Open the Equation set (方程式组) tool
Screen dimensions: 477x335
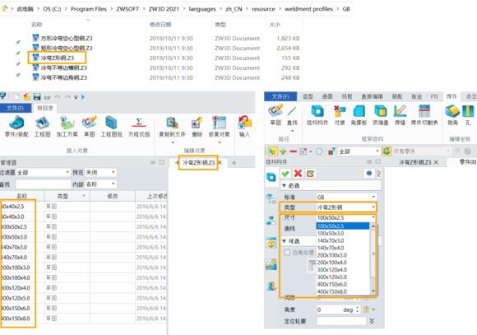click(x=139, y=127)
